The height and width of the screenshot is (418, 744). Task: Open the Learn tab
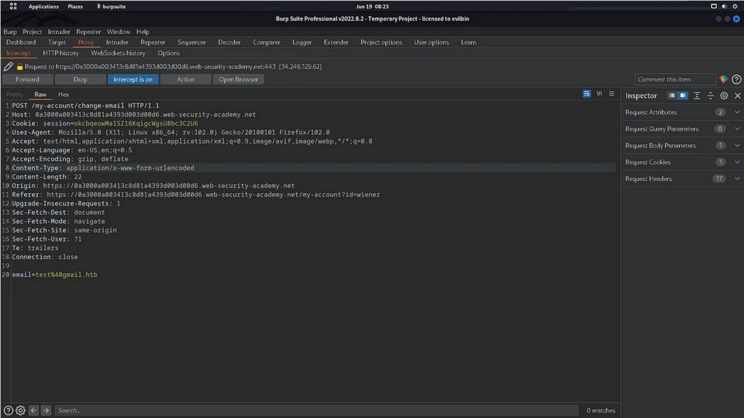point(469,42)
